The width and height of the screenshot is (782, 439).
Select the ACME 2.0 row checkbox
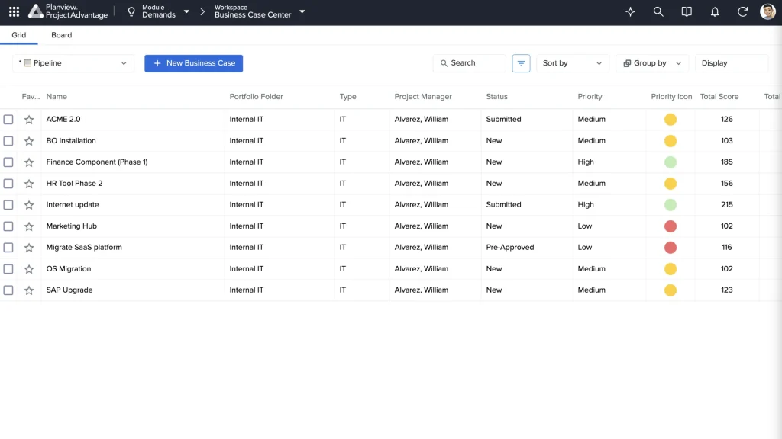click(x=8, y=120)
